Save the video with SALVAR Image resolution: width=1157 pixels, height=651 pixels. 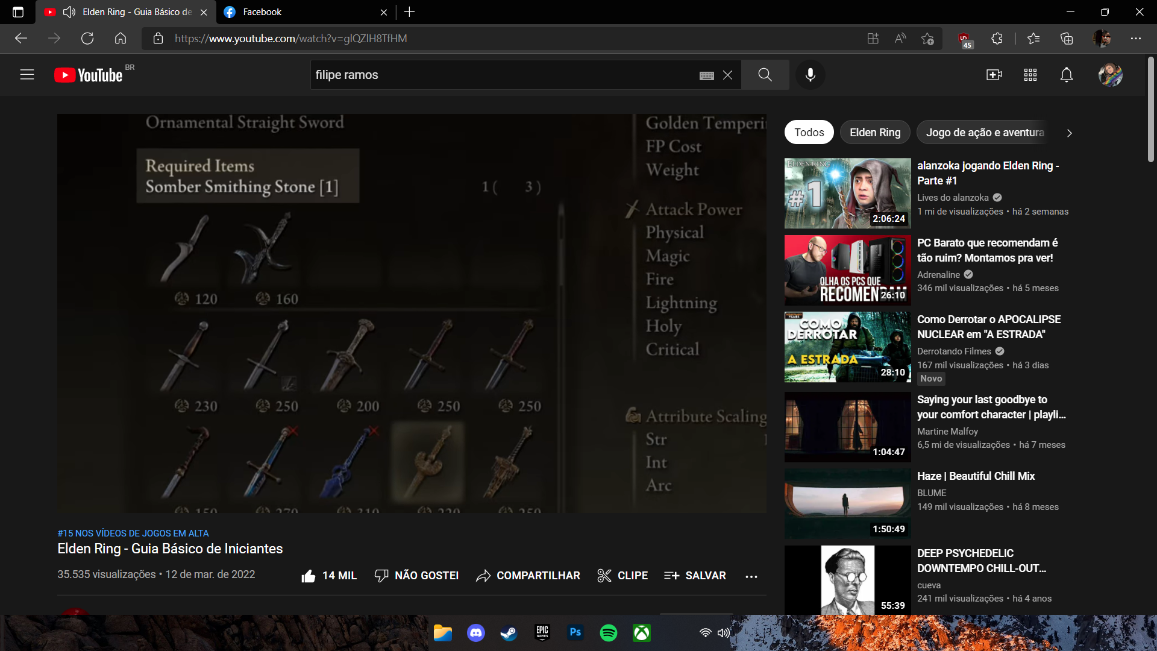[x=695, y=576]
